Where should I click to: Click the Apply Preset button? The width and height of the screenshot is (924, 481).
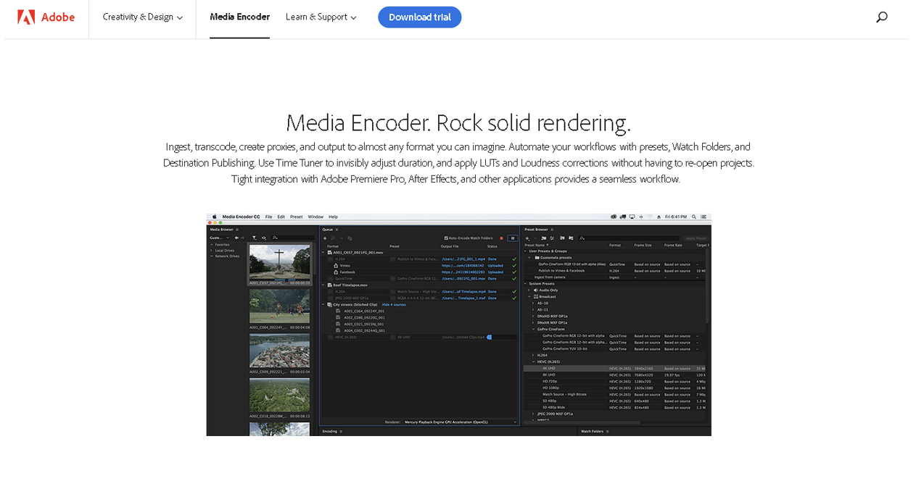pos(696,238)
